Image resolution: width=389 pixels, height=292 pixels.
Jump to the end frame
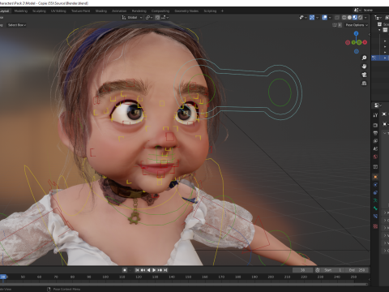point(165,270)
